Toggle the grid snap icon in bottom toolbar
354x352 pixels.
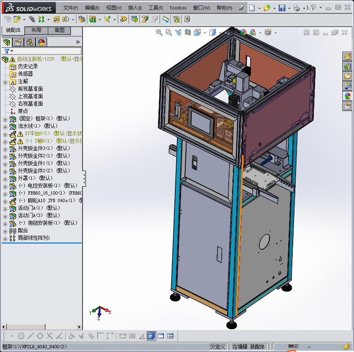tap(132, 336)
